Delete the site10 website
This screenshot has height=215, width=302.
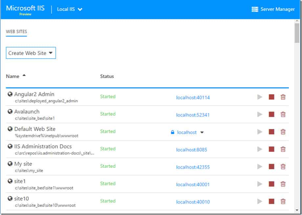(x=283, y=201)
